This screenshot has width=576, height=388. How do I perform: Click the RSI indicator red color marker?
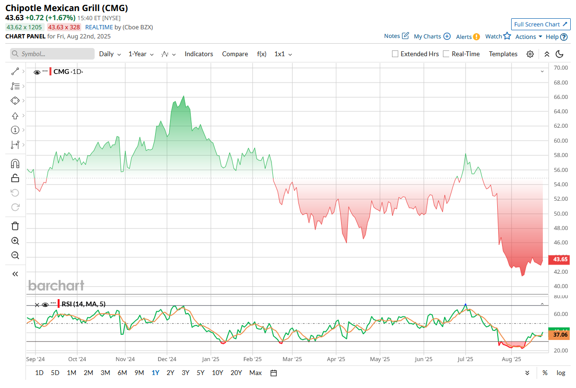click(59, 303)
